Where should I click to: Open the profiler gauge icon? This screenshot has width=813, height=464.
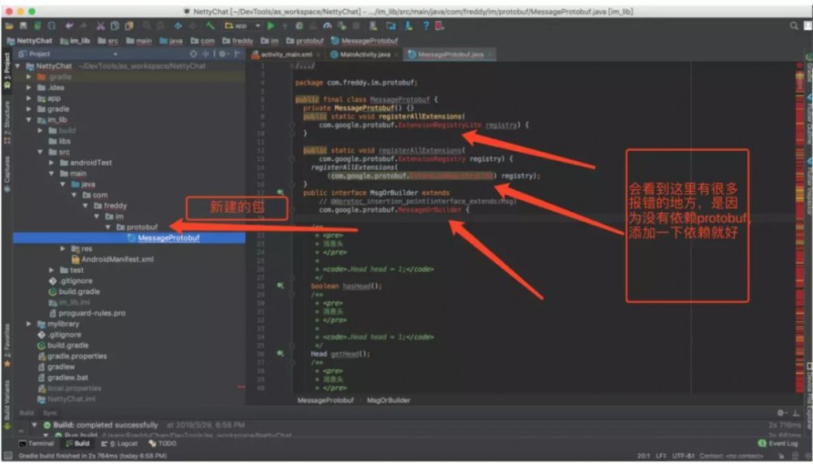click(327, 26)
